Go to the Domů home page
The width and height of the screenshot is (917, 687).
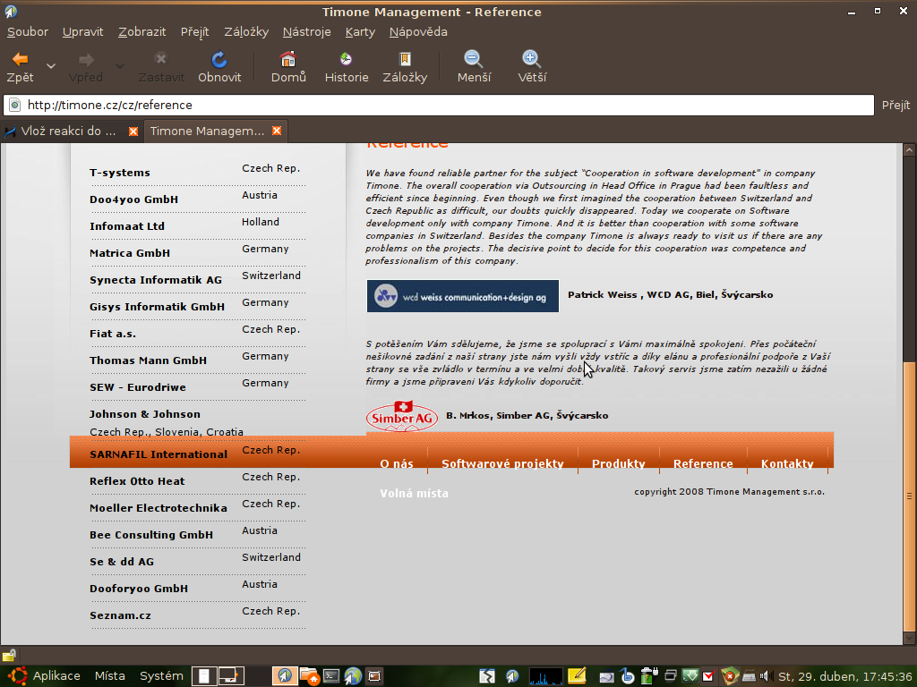point(288,66)
